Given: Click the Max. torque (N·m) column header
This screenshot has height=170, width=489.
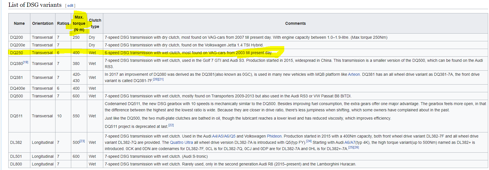Looking at the screenshot, I should (x=79, y=23).
